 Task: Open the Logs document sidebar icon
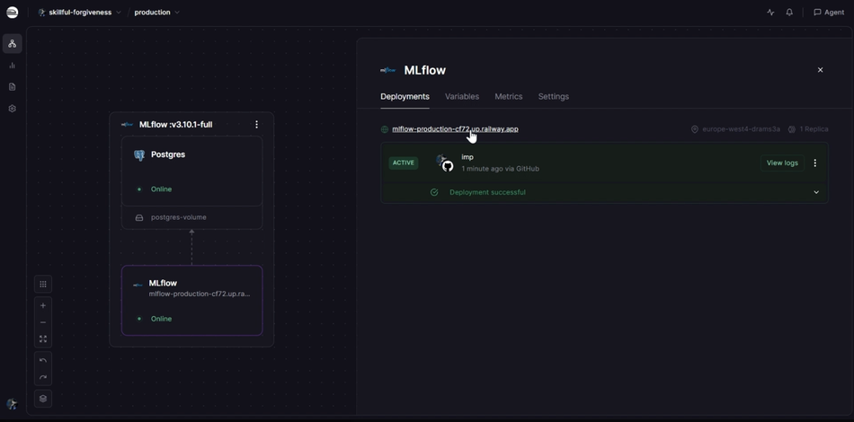pyautogui.click(x=12, y=87)
